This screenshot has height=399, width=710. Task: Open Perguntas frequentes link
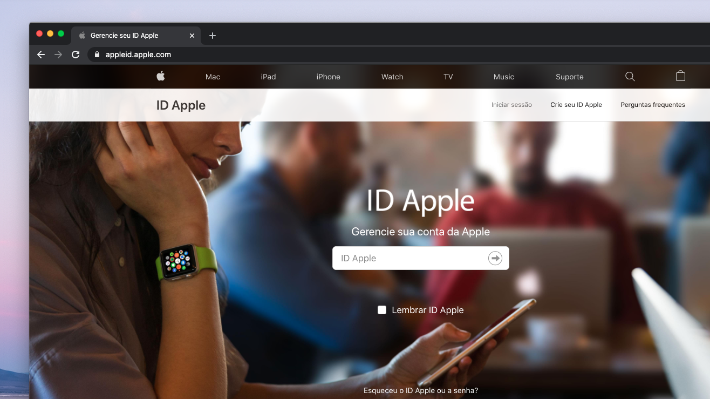pos(653,105)
